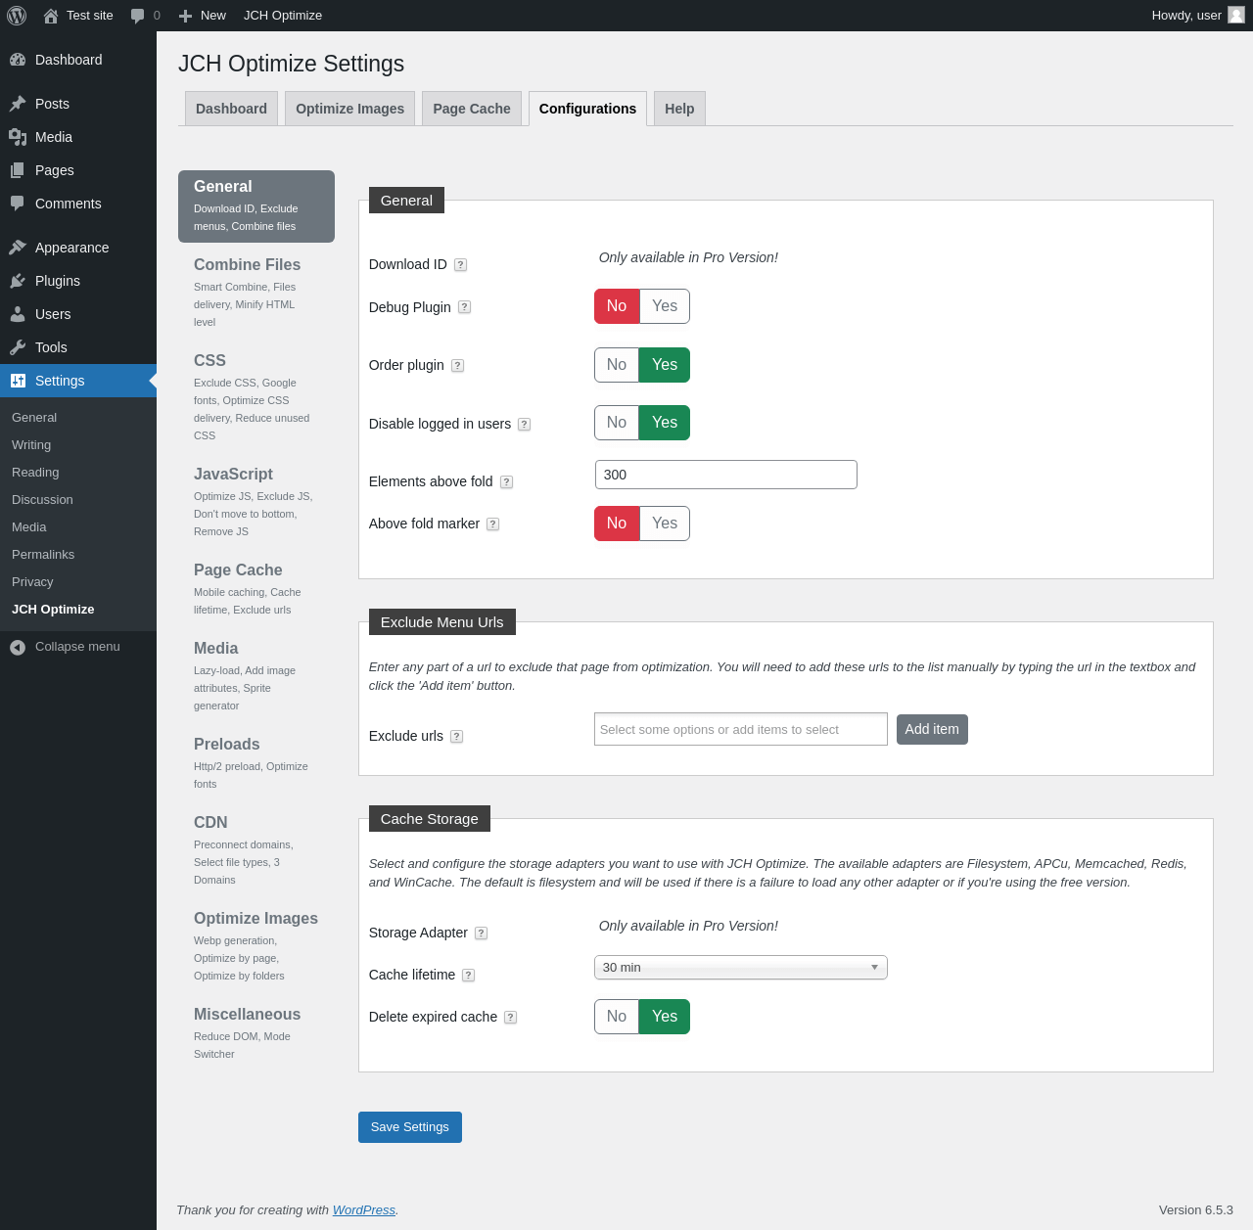The image size is (1253, 1230).
Task: Open the CDN settings section
Action: click(x=256, y=849)
